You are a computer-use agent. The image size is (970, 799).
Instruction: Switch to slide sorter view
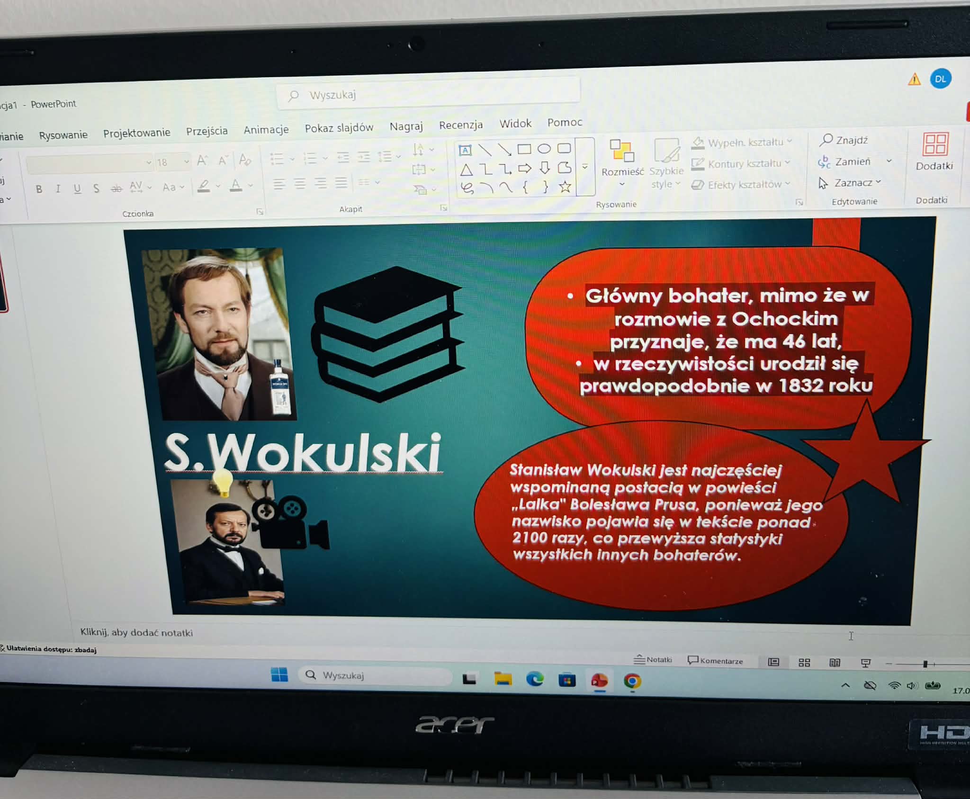pyautogui.click(x=804, y=663)
